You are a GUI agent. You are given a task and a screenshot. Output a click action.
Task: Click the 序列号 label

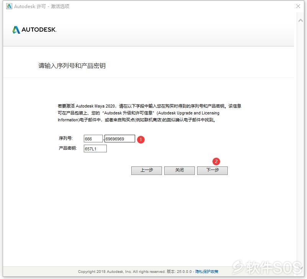point(65,138)
